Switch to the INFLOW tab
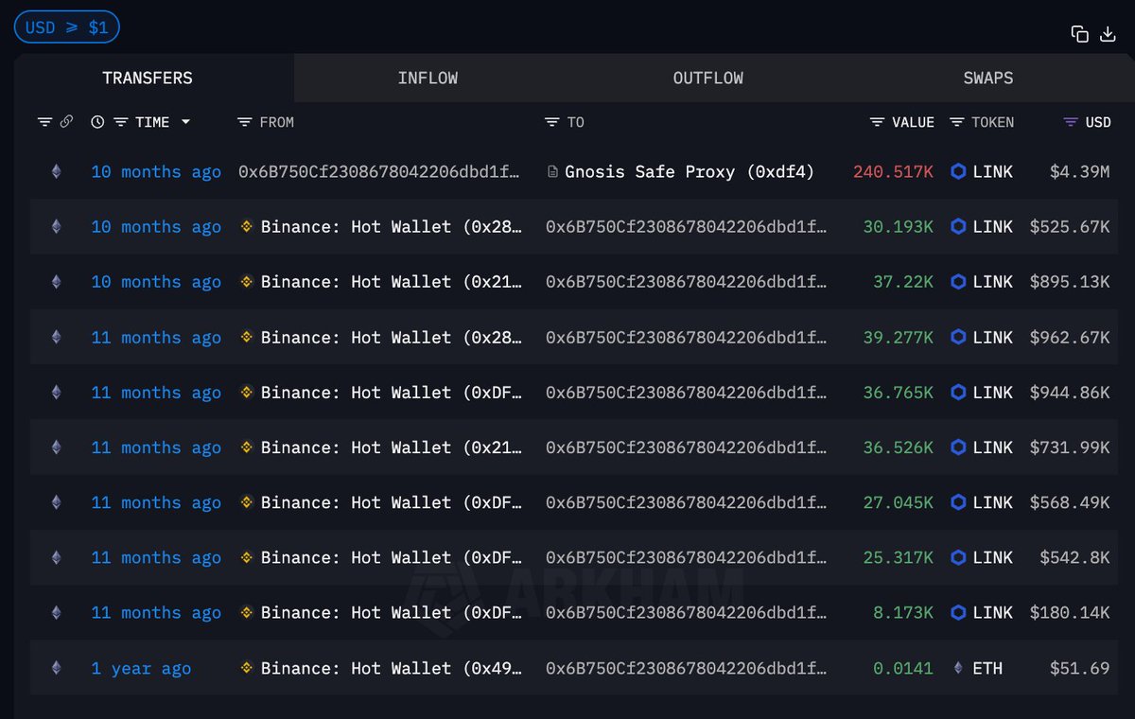This screenshot has width=1135, height=719. click(x=428, y=79)
